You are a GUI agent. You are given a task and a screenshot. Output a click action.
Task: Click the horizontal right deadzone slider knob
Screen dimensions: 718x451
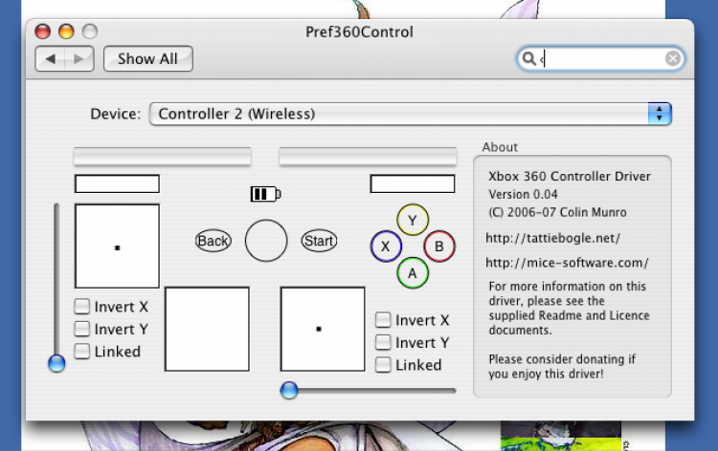pyautogui.click(x=289, y=390)
